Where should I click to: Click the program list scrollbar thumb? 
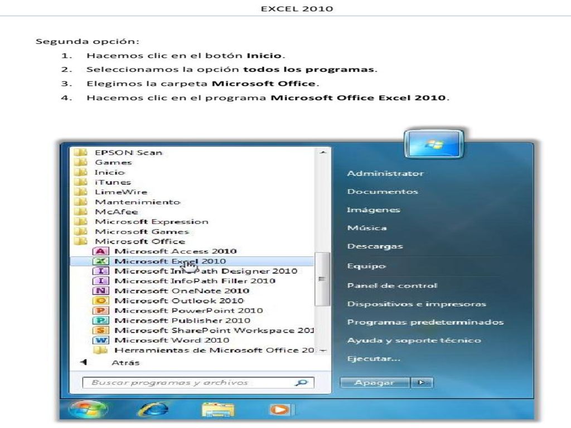[322, 279]
